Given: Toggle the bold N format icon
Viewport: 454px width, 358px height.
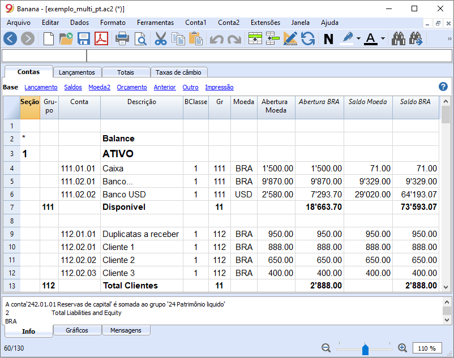Looking at the screenshot, I should tap(328, 39).
